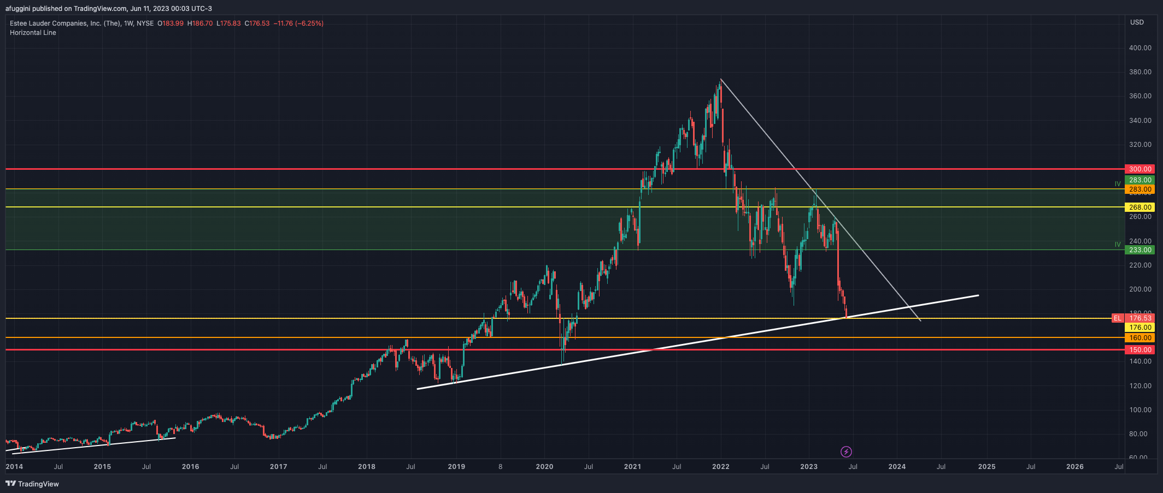Click the red 176.53 current price label
Viewport: 1163px width, 493px height.
pyautogui.click(x=1140, y=318)
